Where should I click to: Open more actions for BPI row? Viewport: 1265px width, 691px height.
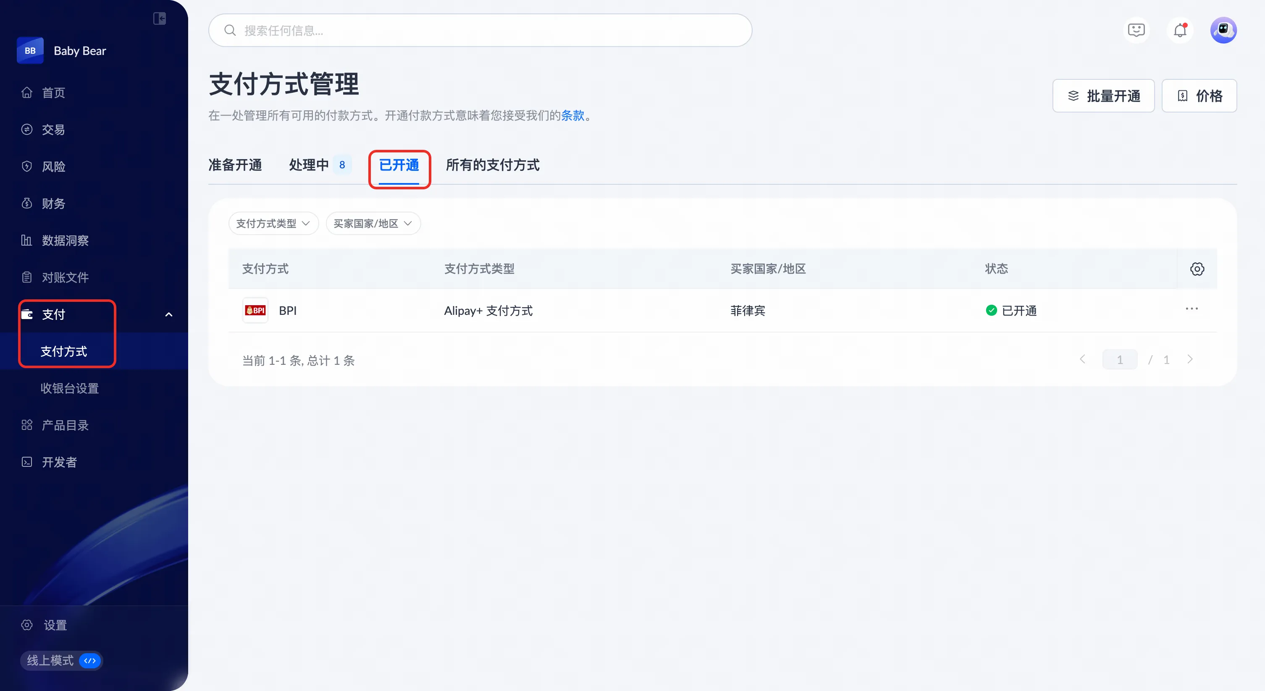1192,309
